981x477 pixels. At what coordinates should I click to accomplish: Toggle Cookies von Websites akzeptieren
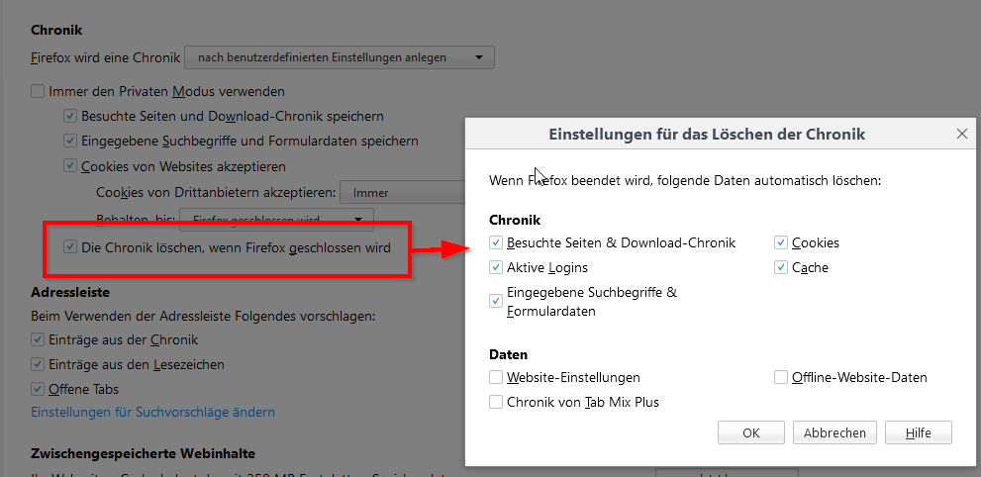point(70,167)
